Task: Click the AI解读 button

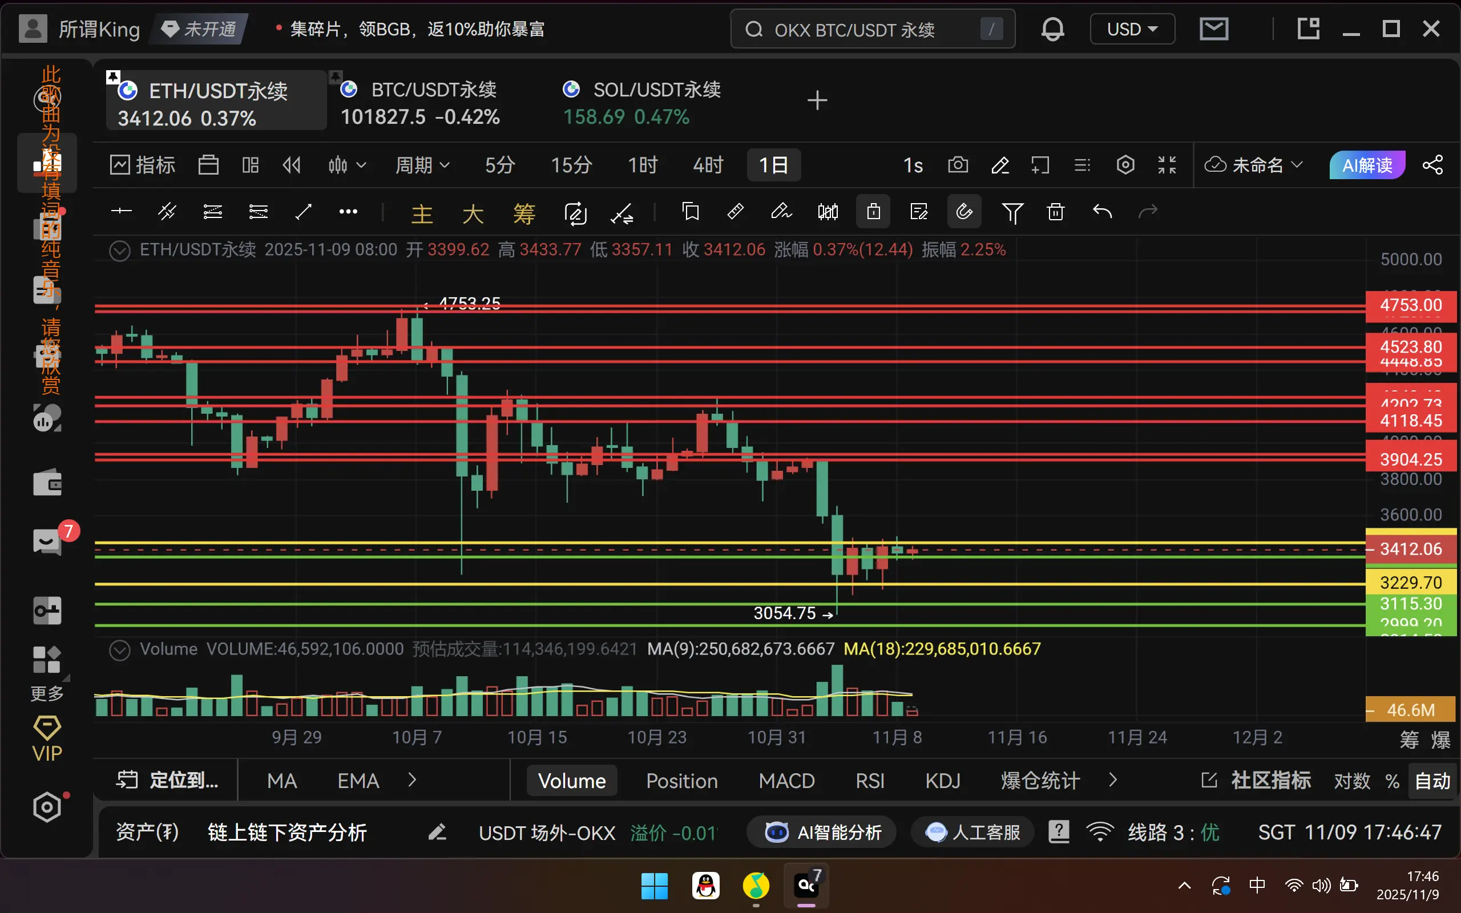Action: point(1367,165)
